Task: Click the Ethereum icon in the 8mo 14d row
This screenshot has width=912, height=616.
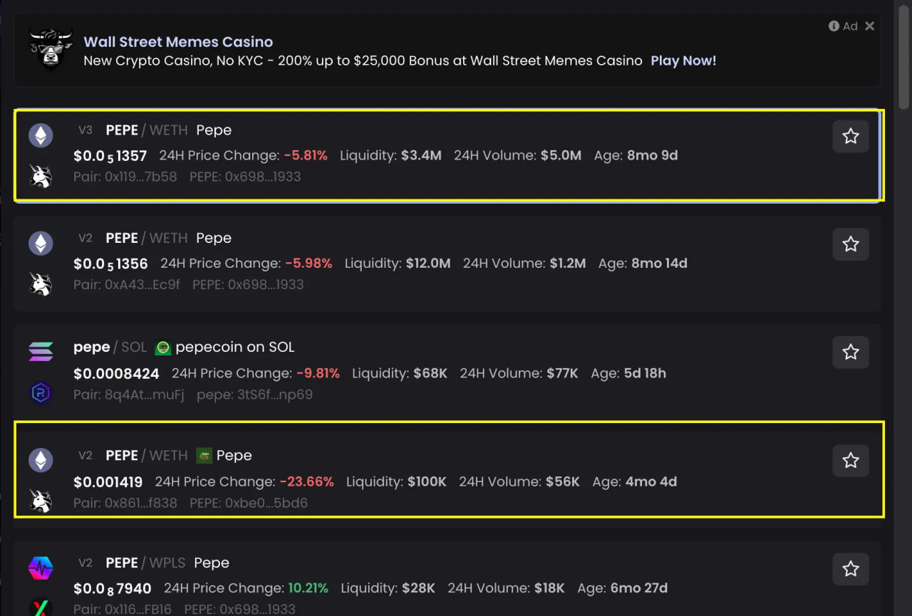Action: pyautogui.click(x=41, y=244)
